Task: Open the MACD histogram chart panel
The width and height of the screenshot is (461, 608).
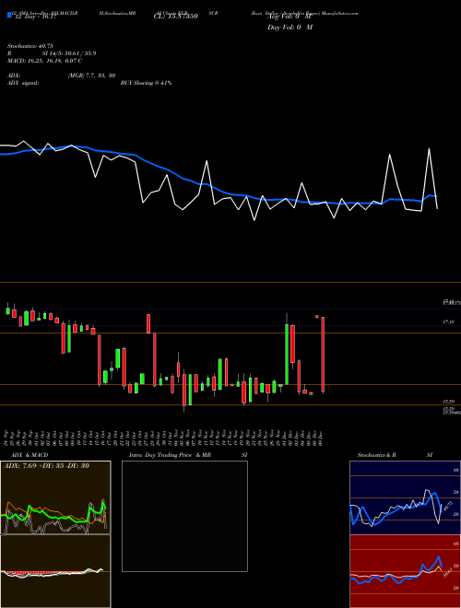Action: [55, 571]
